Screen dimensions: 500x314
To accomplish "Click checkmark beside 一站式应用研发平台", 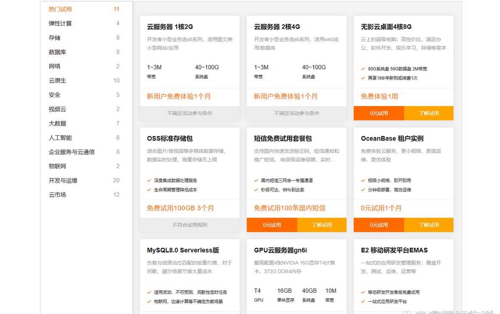I will point(363,301).
